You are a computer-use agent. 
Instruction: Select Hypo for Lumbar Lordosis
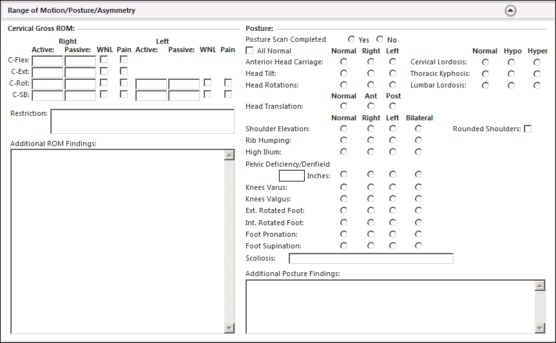tap(511, 86)
